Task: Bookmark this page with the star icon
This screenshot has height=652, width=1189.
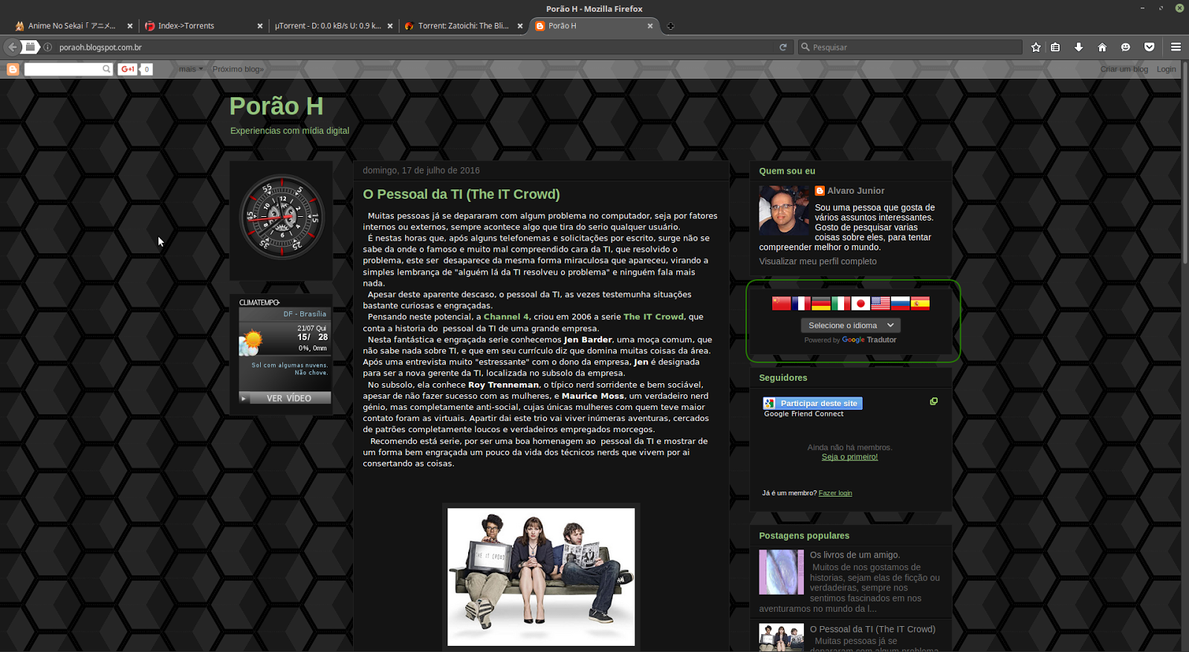Action: click(x=1036, y=47)
